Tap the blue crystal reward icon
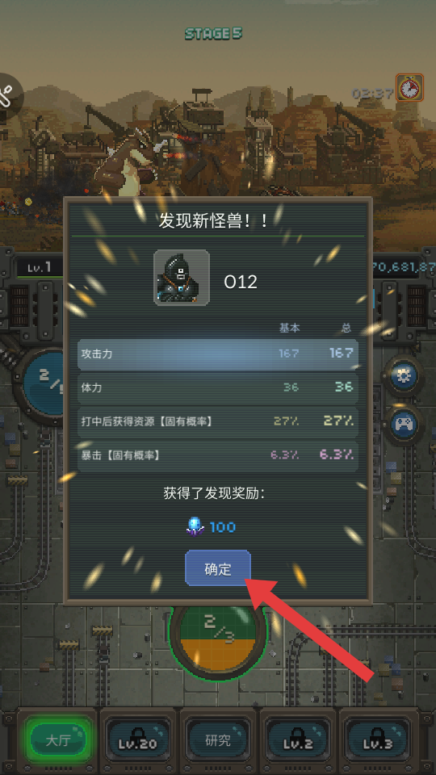This screenshot has height=775, width=436. pos(195,527)
